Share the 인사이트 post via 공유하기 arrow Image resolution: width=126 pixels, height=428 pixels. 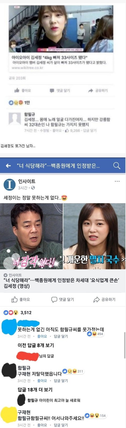click(x=104, y=299)
